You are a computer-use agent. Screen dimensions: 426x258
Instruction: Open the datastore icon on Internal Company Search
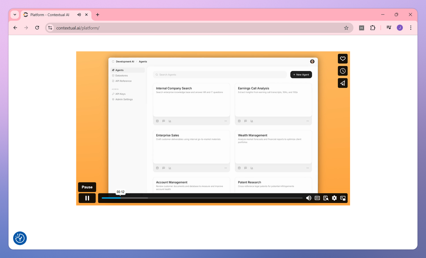tap(157, 121)
